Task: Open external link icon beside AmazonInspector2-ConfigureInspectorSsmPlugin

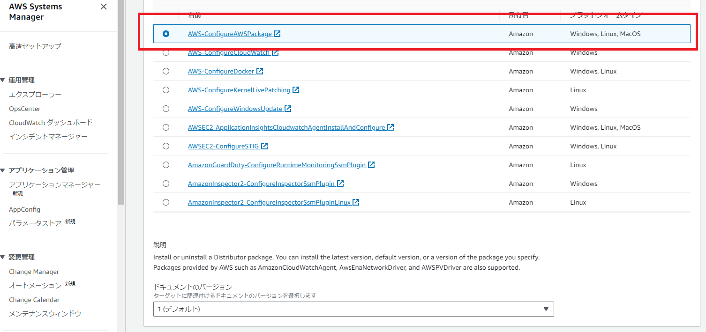Action: [340, 184]
